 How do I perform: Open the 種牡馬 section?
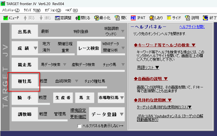point(25,81)
